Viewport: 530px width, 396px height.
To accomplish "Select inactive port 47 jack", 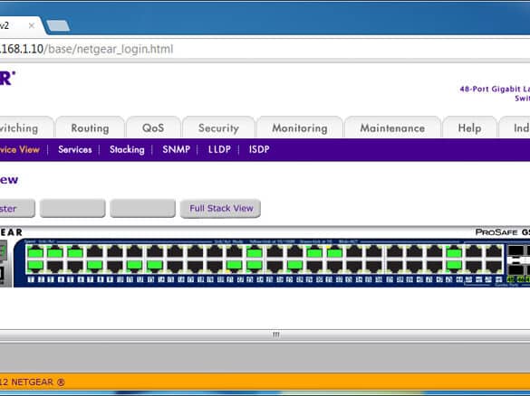I will tap(494, 252).
